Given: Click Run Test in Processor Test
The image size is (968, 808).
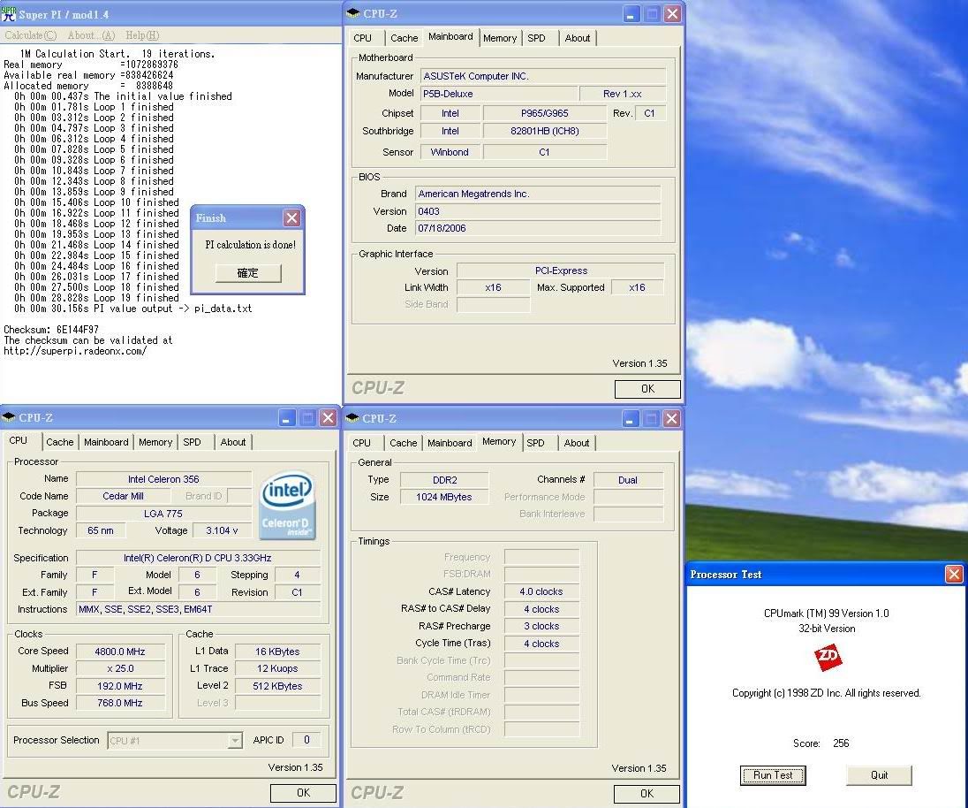Looking at the screenshot, I should [x=773, y=775].
